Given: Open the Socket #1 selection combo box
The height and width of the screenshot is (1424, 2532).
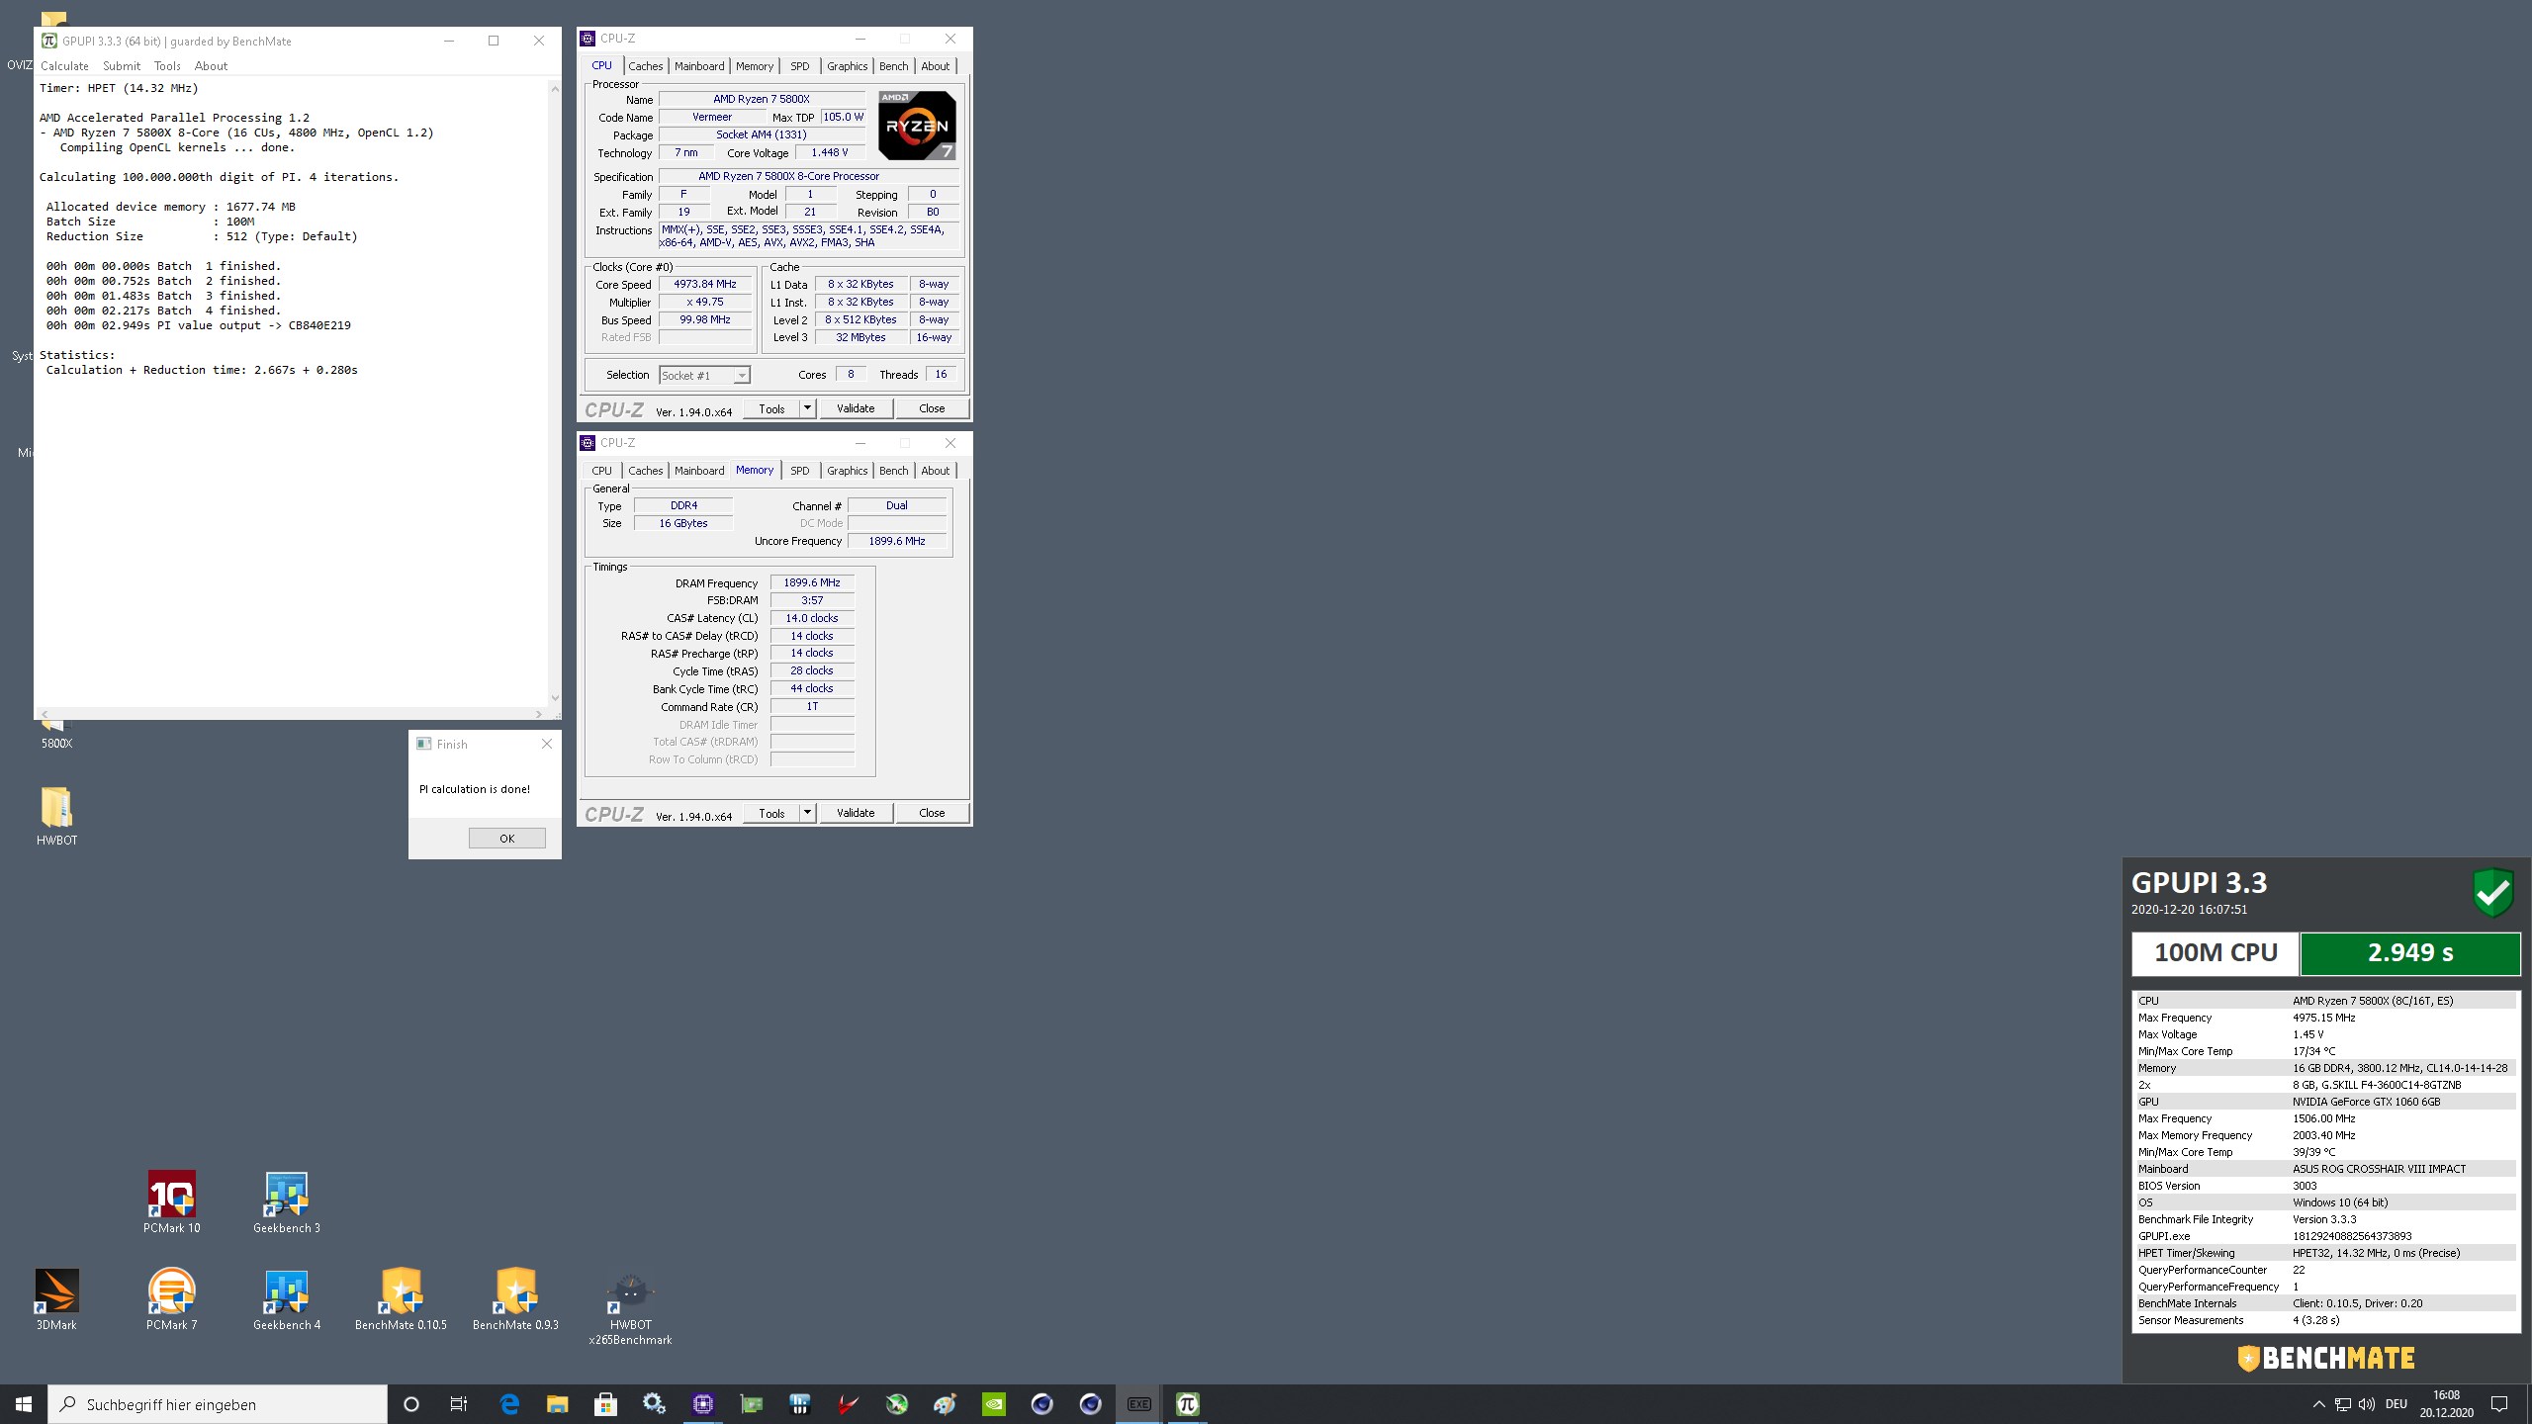Looking at the screenshot, I should [x=705, y=376].
